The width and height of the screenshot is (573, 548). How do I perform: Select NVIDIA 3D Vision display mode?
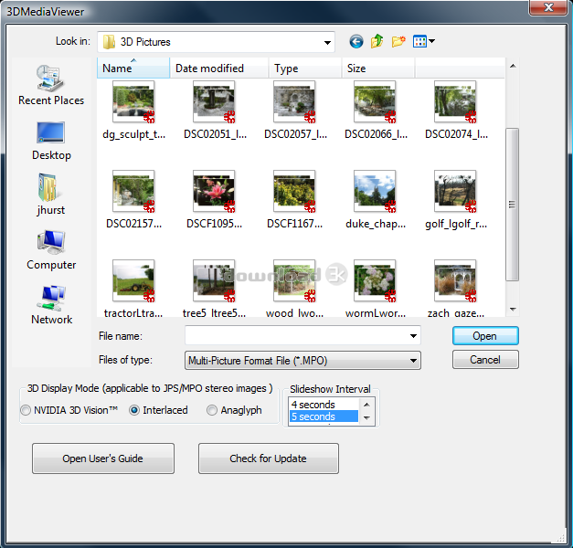pos(26,411)
